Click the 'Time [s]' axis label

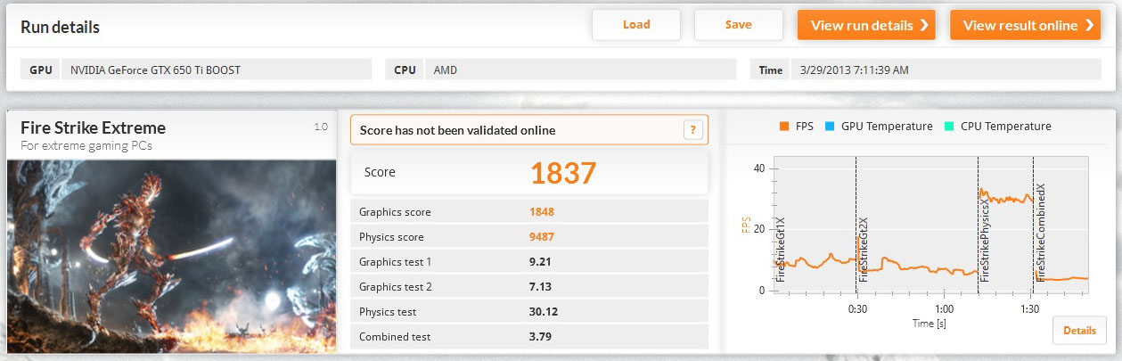[x=930, y=323]
